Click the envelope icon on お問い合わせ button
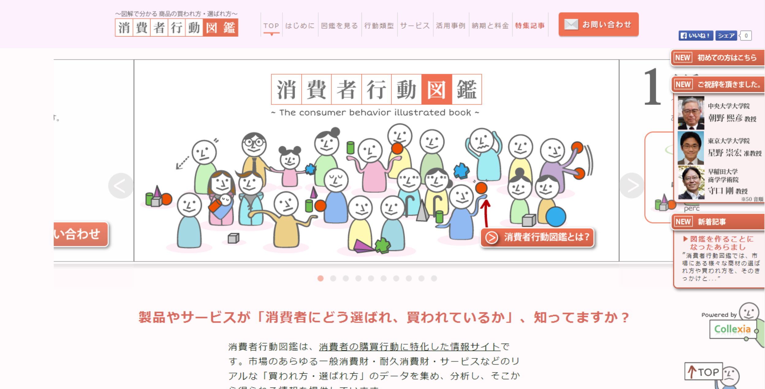 [x=571, y=24]
